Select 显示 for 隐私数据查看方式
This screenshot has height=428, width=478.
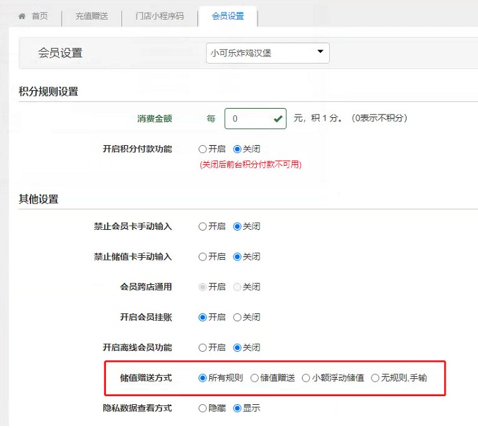(238, 408)
